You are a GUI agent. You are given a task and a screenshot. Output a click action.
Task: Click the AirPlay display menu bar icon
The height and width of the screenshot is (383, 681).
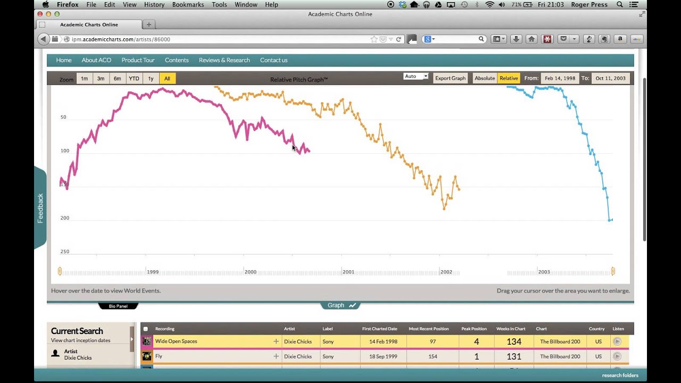(452, 5)
